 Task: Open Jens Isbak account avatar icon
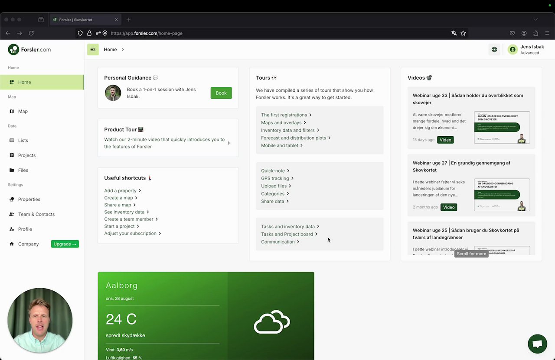513,50
